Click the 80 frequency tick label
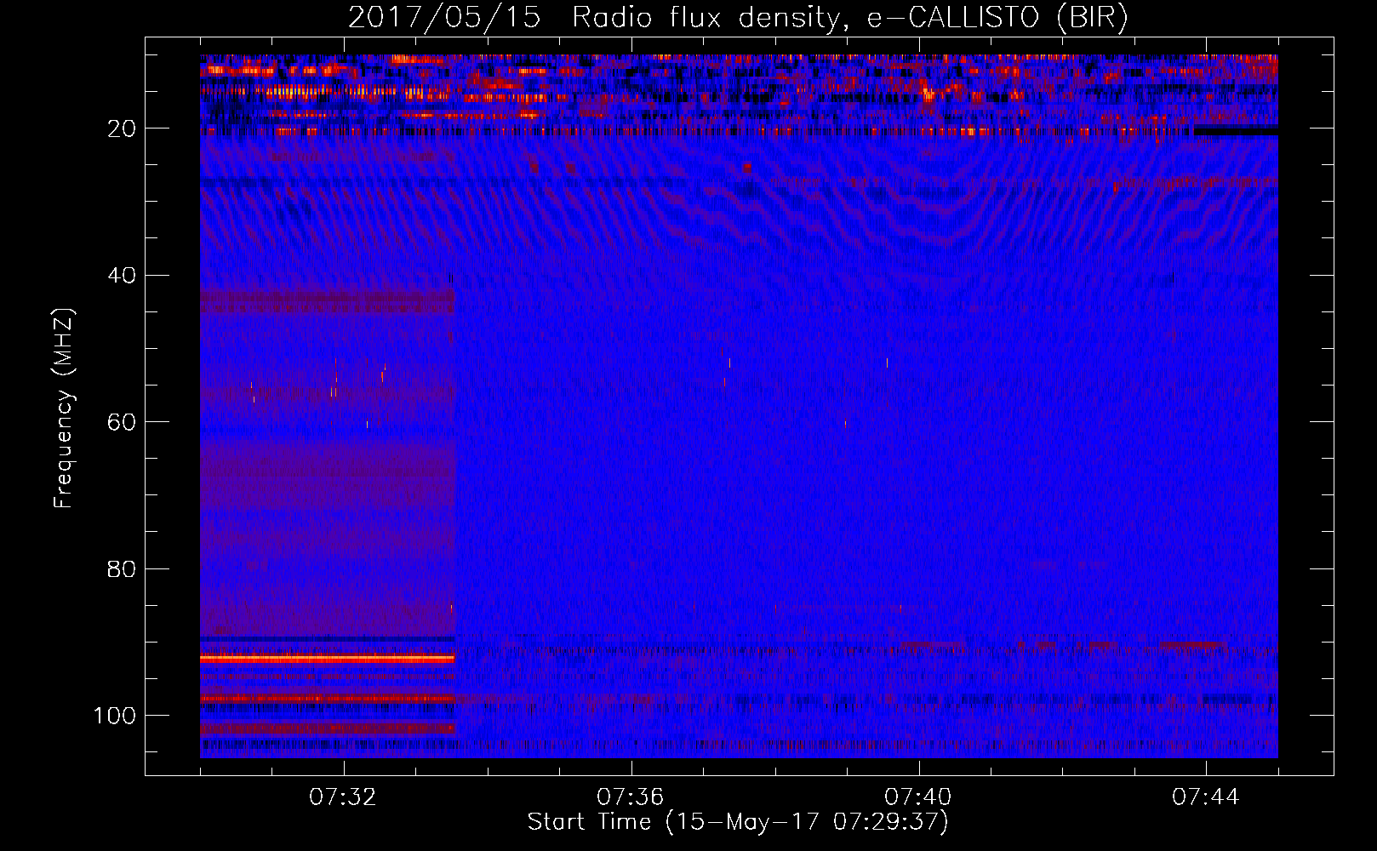 (122, 568)
